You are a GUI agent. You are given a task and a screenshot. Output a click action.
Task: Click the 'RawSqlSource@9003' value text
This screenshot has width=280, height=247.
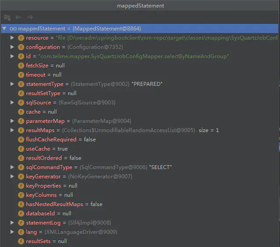click(x=87, y=103)
